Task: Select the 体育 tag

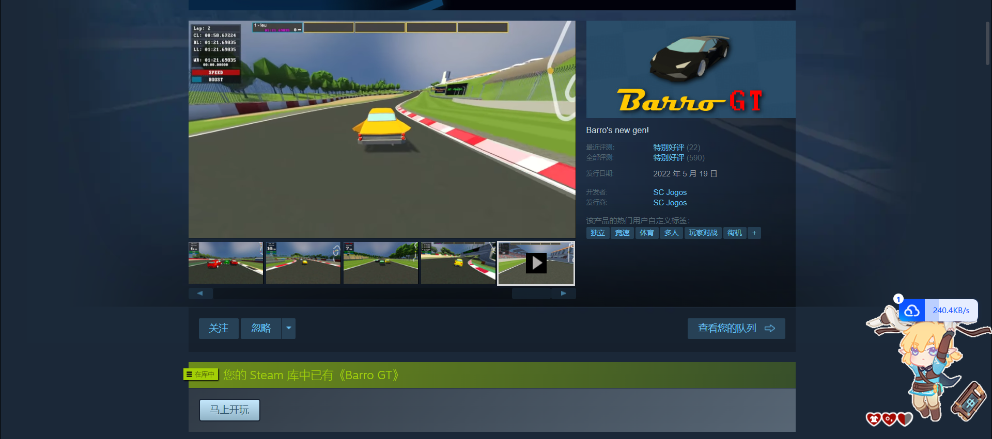Action: point(647,233)
